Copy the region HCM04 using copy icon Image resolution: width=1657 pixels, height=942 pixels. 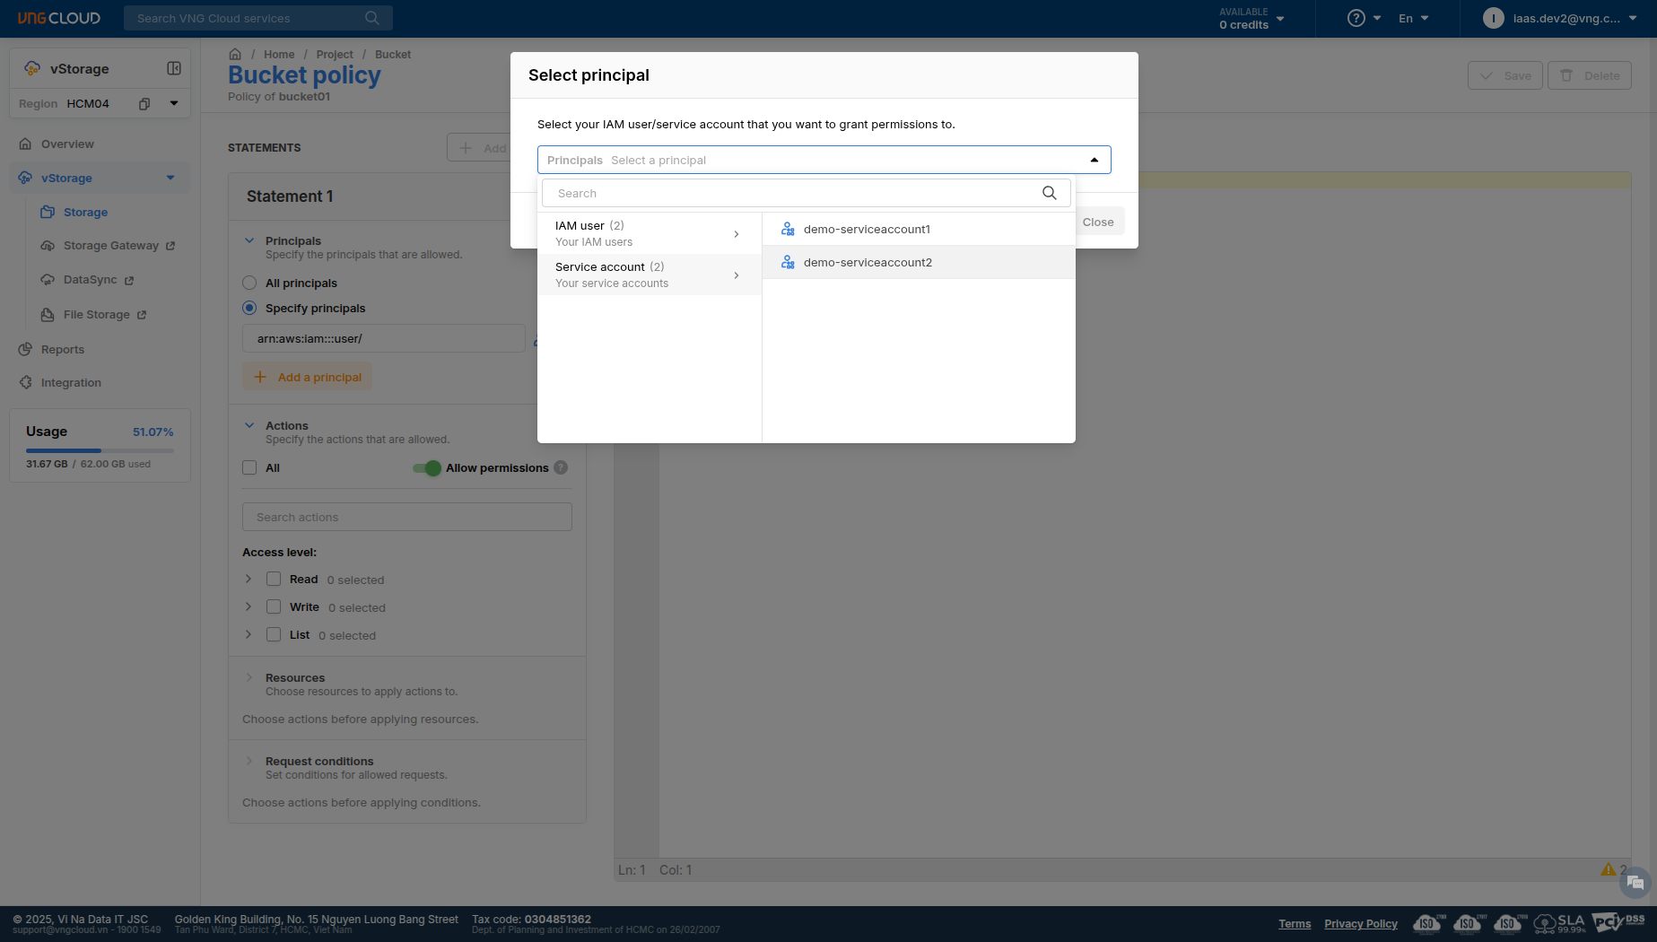click(144, 104)
